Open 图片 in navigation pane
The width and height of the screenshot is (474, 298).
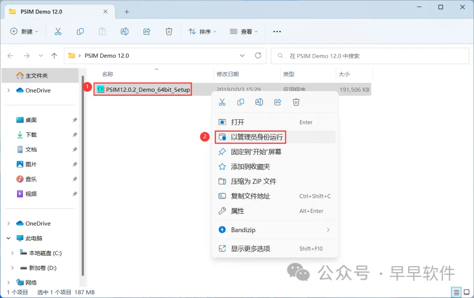point(31,165)
